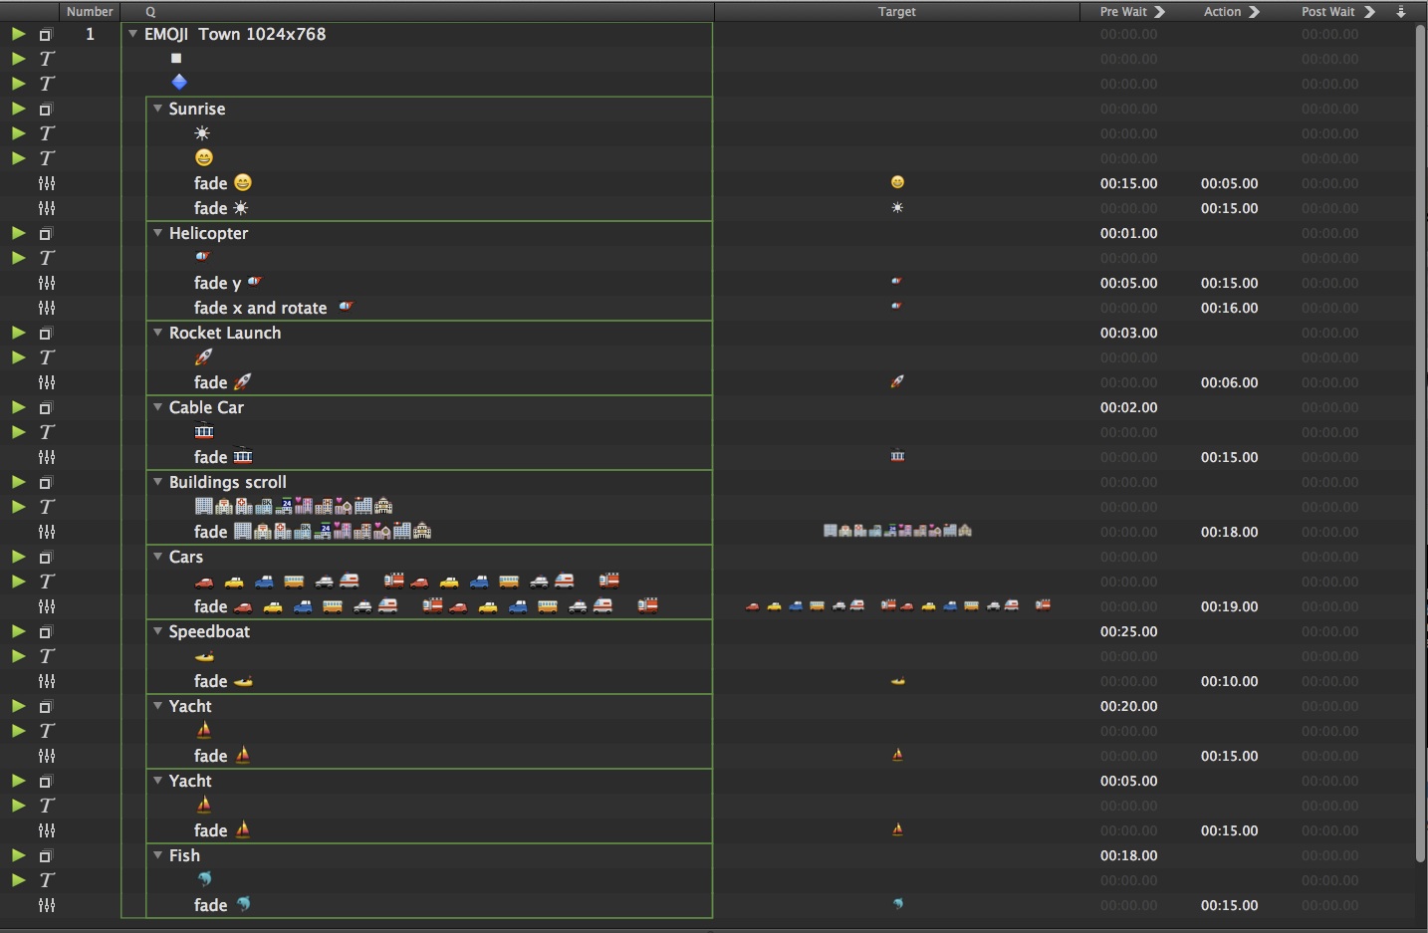
Task: Click the fade cue icon on the 'fade x and rotate' row
Action: pos(46,308)
